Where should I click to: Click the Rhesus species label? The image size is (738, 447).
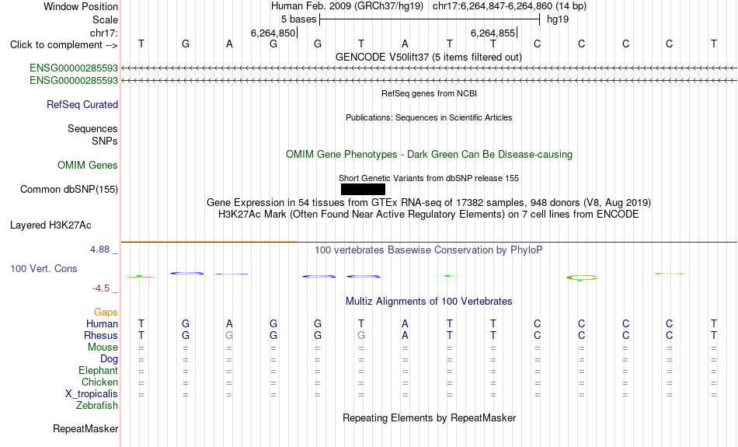[x=101, y=335]
